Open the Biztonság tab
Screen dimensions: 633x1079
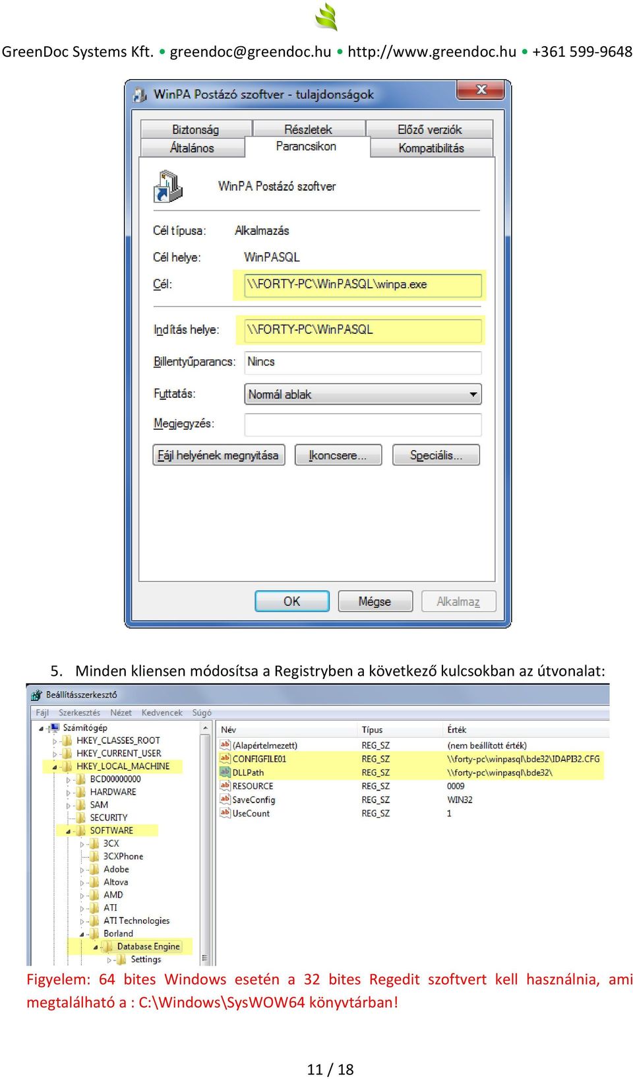pos(196,129)
